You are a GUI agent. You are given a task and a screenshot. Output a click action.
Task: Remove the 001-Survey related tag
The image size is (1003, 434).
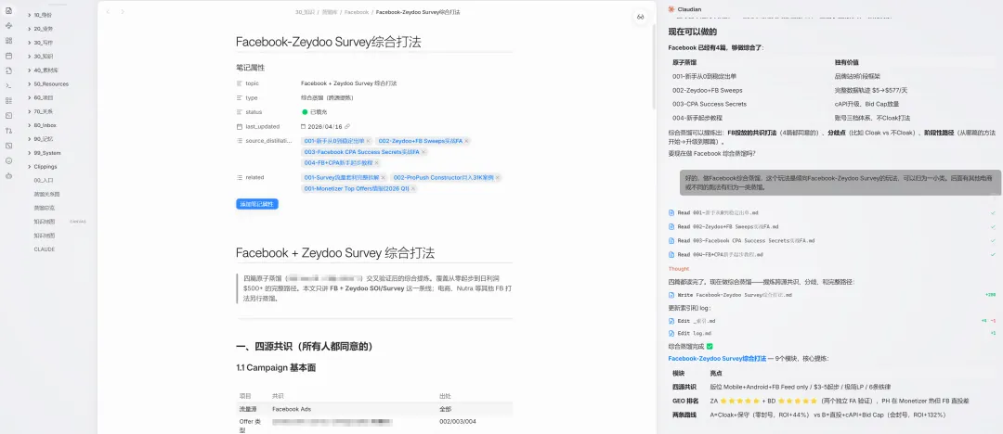[384, 177]
